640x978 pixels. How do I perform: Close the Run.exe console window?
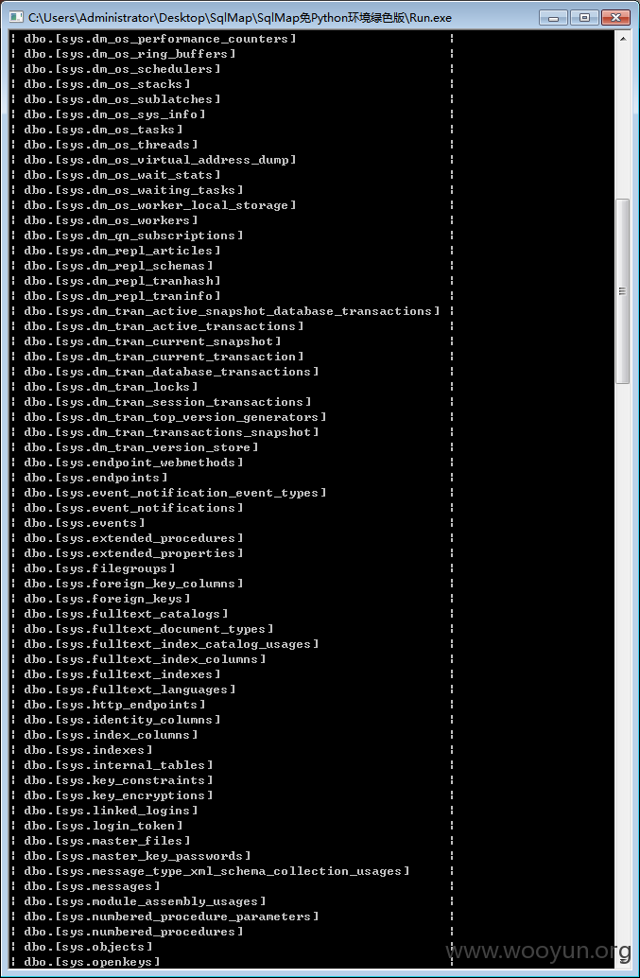point(615,17)
